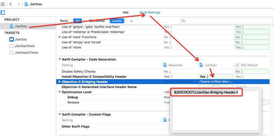Go back with the left chevron
This screenshot has height=136, width=274.
pos(11,4)
